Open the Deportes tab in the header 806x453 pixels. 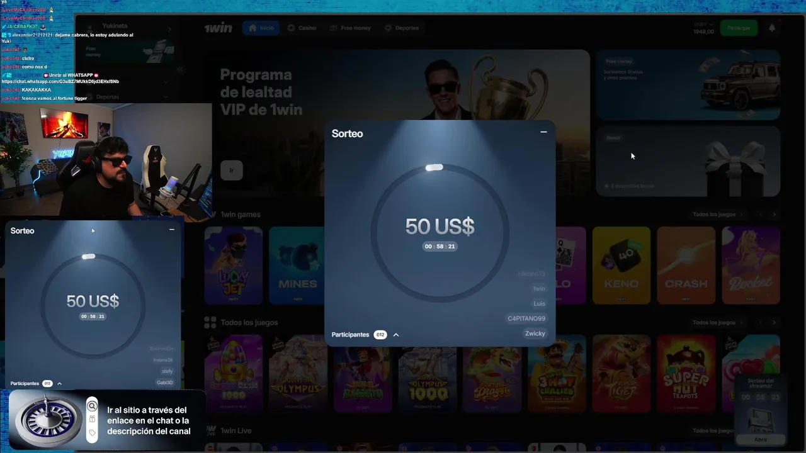[402, 28]
